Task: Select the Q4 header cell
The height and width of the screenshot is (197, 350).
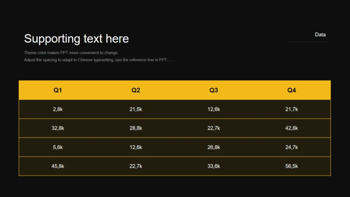Action: click(291, 90)
